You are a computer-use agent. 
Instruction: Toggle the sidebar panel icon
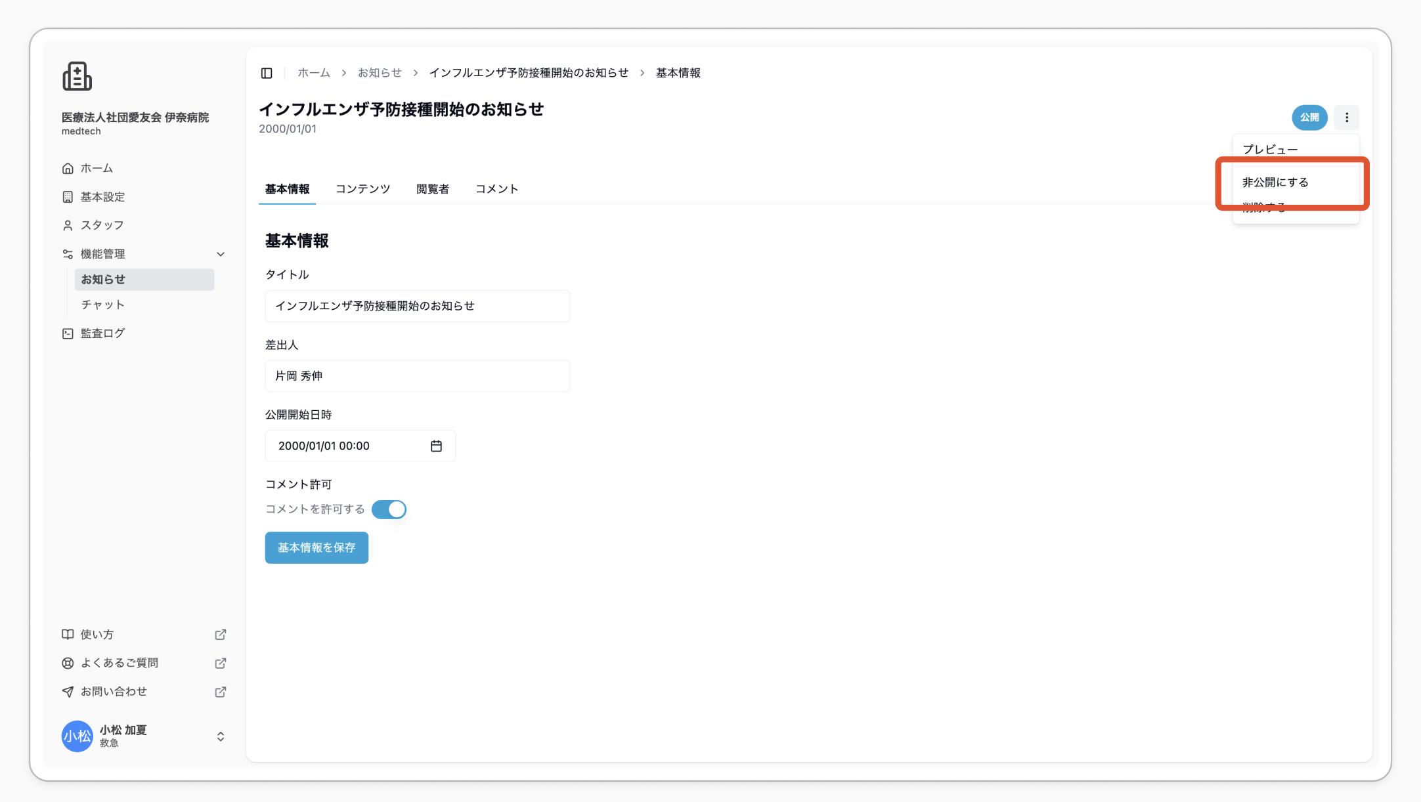click(x=267, y=73)
